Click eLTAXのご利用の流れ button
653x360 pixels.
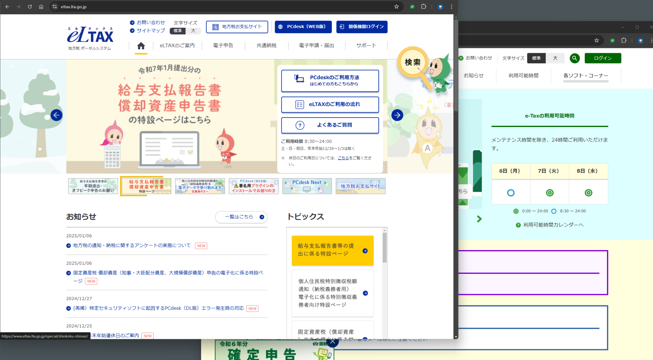coord(330,104)
